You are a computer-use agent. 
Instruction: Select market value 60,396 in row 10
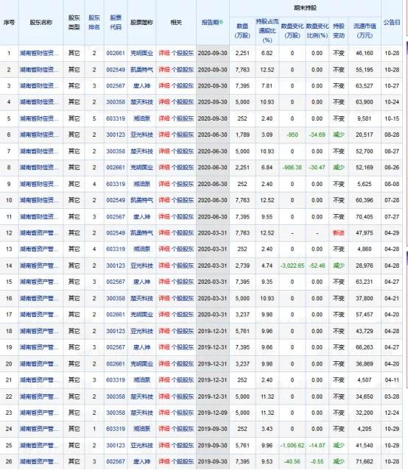[x=365, y=200]
